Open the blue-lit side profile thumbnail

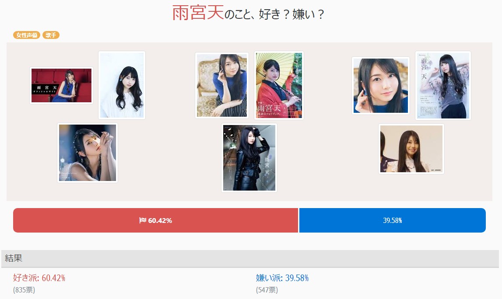point(88,153)
